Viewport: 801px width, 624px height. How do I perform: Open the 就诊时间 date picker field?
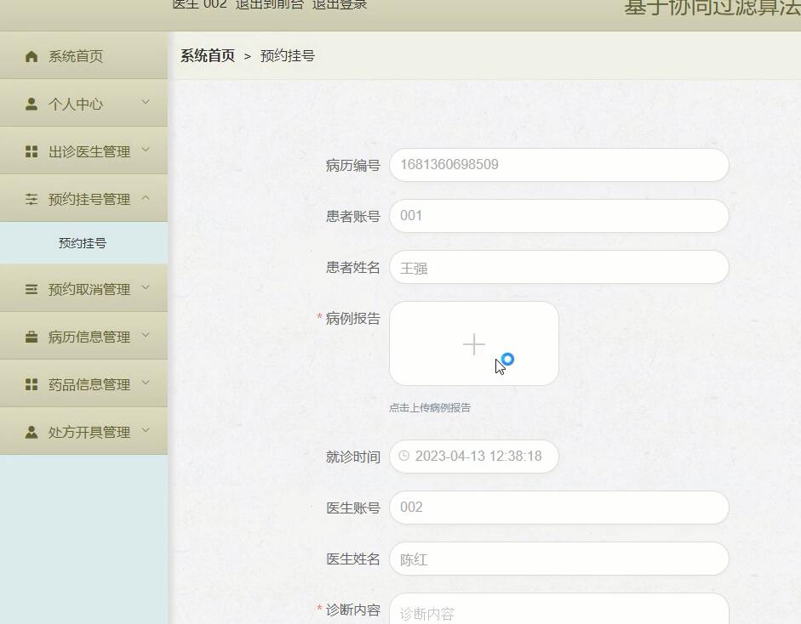pos(473,457)
